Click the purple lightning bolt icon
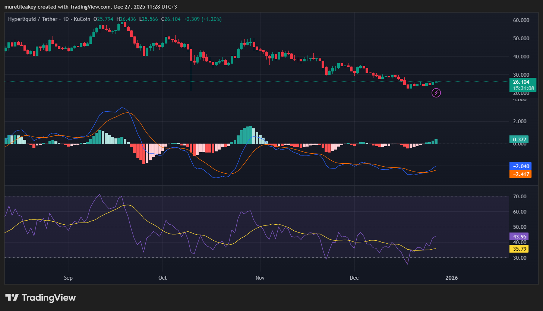Viewport: 543px width, 311px height. coord(436,93)
